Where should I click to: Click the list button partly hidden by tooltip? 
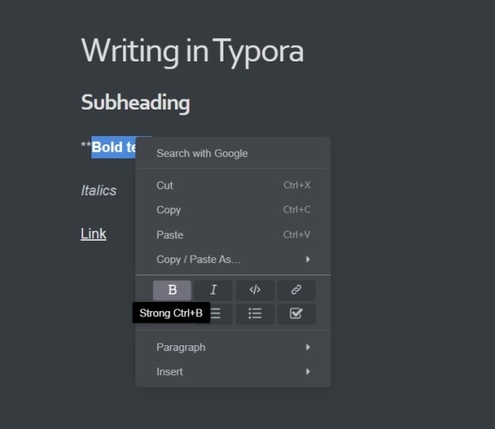(x=220, y=314)
